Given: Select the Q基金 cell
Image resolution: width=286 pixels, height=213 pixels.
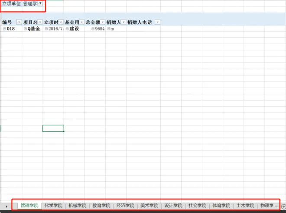Looking at the screenshot, I should [32, 29].
